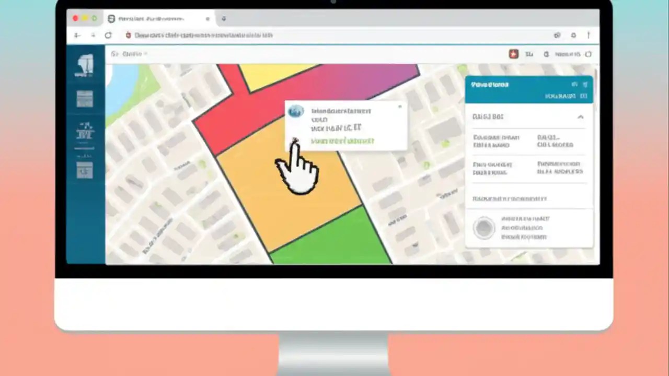Open a new browser tab

[x=224, y=19]
